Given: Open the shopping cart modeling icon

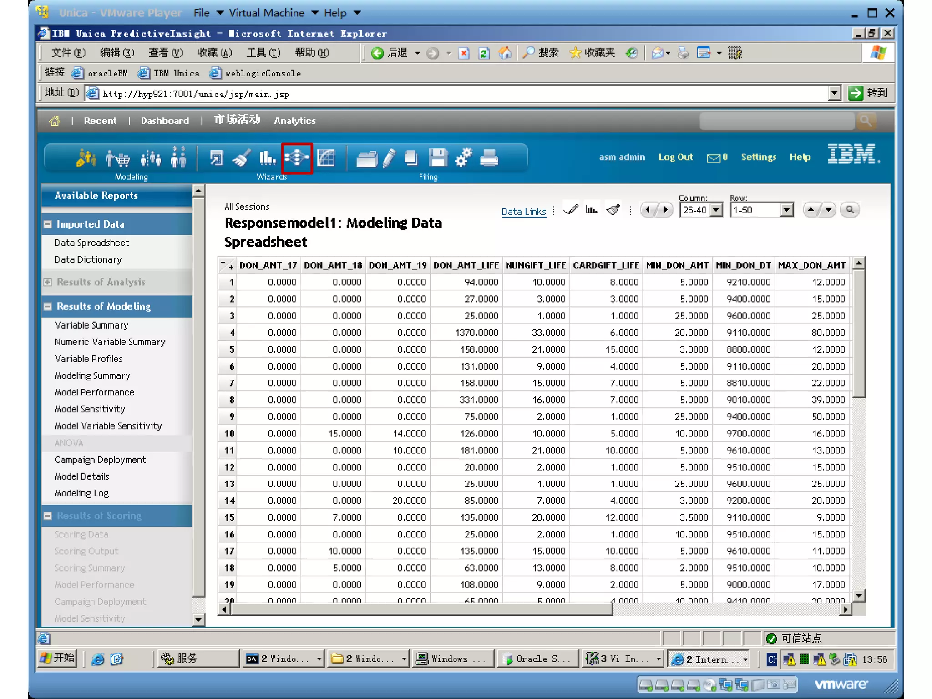Looking at the screenshot, I should click(118, 158).
